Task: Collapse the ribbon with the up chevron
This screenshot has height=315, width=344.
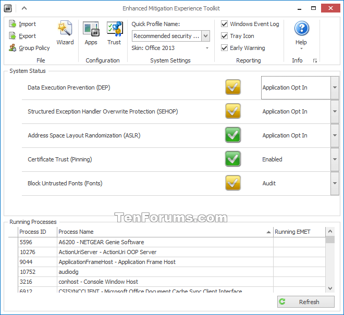Action: tap(24, 8)
